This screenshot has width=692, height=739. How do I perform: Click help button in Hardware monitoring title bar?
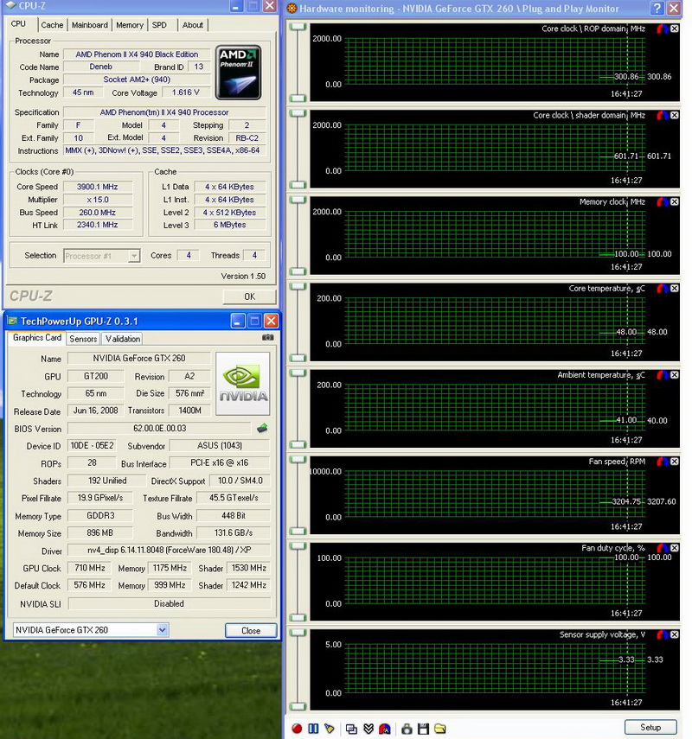tap(657, 8)
